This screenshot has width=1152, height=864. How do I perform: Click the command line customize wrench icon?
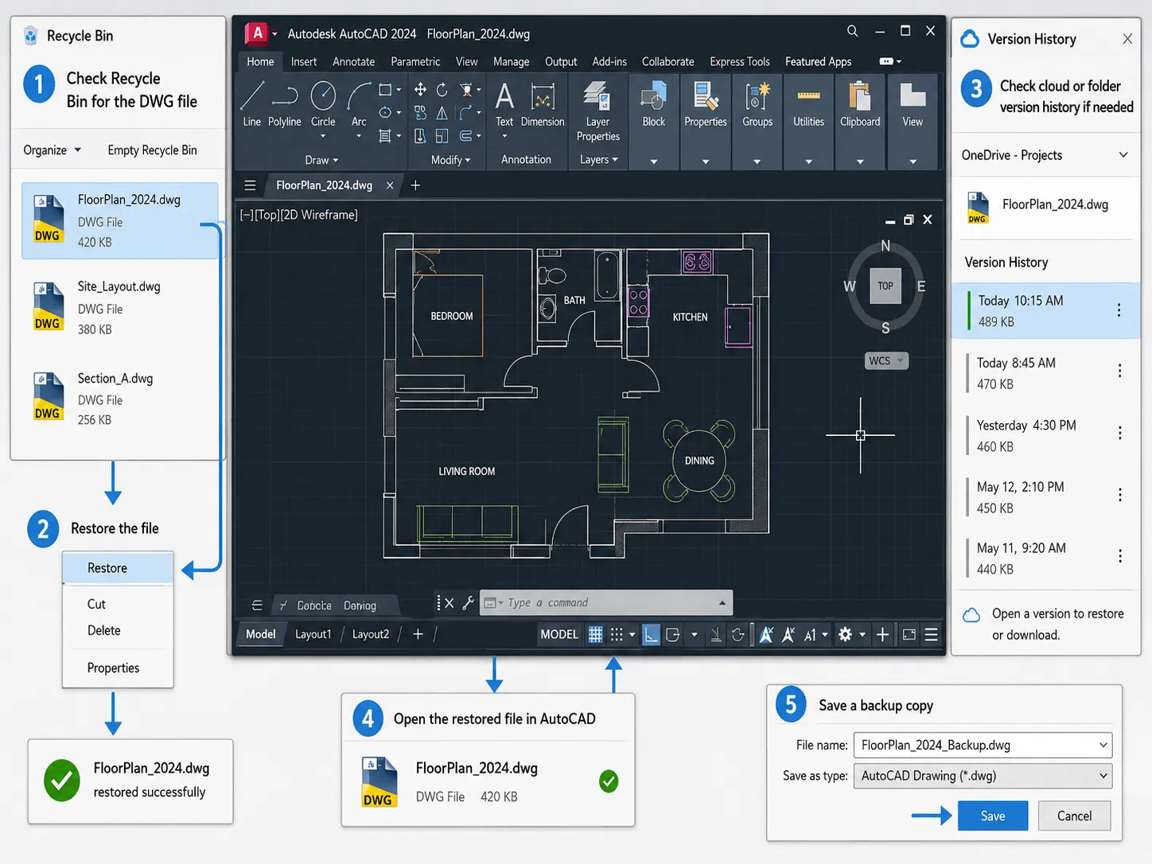468,603
